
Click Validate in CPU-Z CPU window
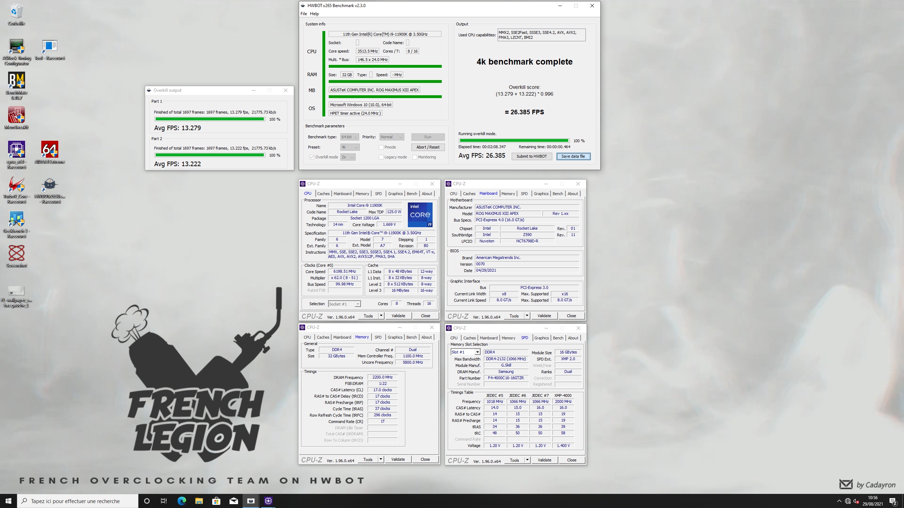point(398,316)
